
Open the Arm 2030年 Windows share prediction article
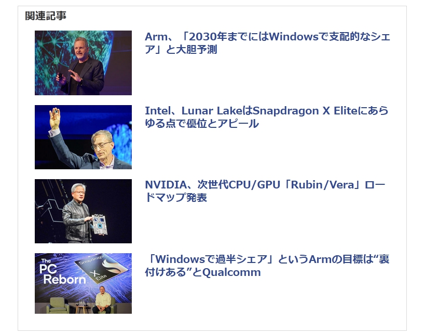click(267, 43)
